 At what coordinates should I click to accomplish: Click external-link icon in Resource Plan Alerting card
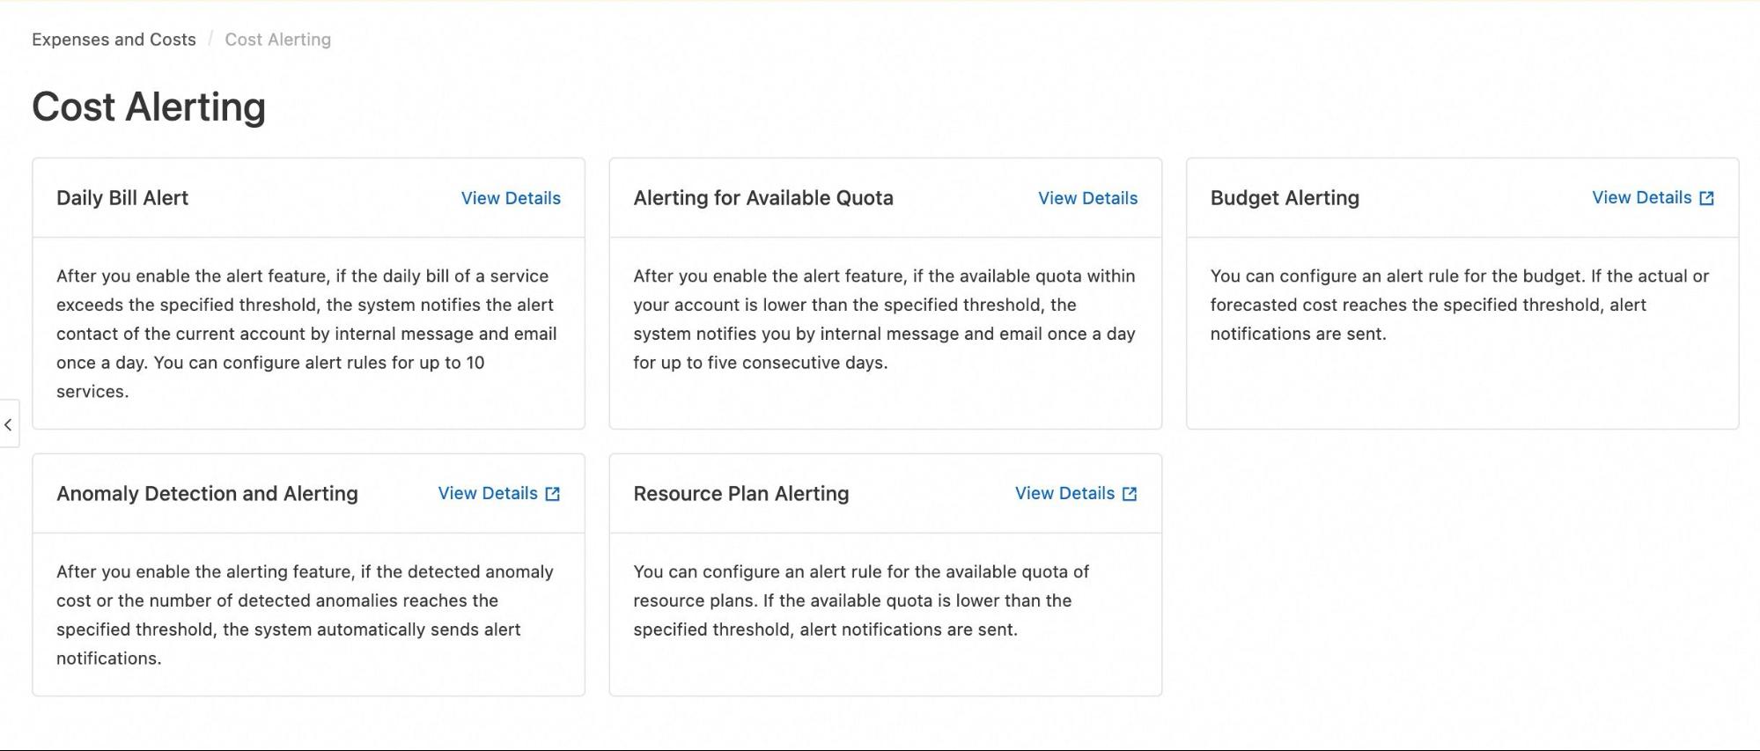(x=1130, y=494)
